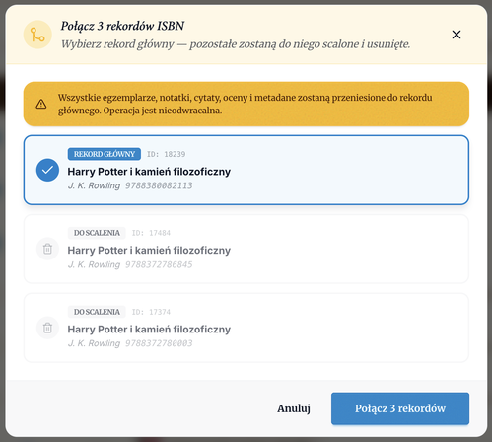Screen dimensions: 492x442
Task: Click trash icon for record ID 17484
Action: (x=47, y=249)
